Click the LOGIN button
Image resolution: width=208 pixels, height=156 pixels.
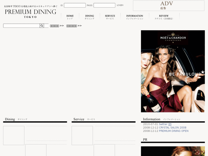(x=120, y=5)
